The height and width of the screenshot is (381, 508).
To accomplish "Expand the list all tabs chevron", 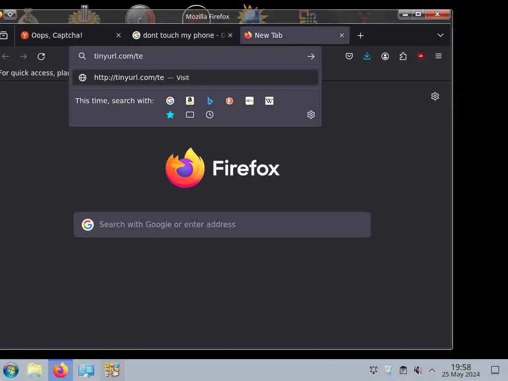I will (441, 35).
